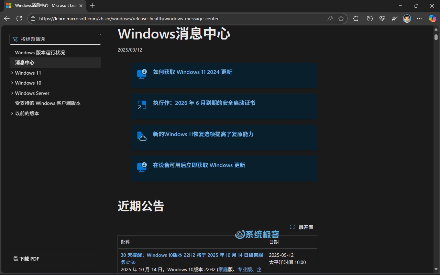This screenshot has height=275, width=440.
Task: Go back with the browser back arrow
Action: (x=7, y=19)
